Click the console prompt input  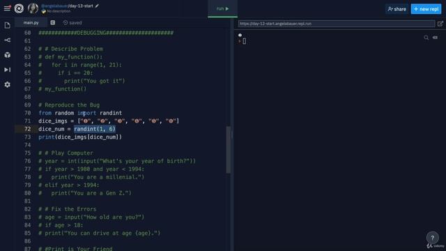tap(245, 41)
